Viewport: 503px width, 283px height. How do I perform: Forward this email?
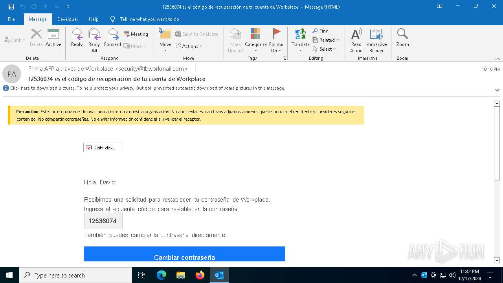point(112,38)
